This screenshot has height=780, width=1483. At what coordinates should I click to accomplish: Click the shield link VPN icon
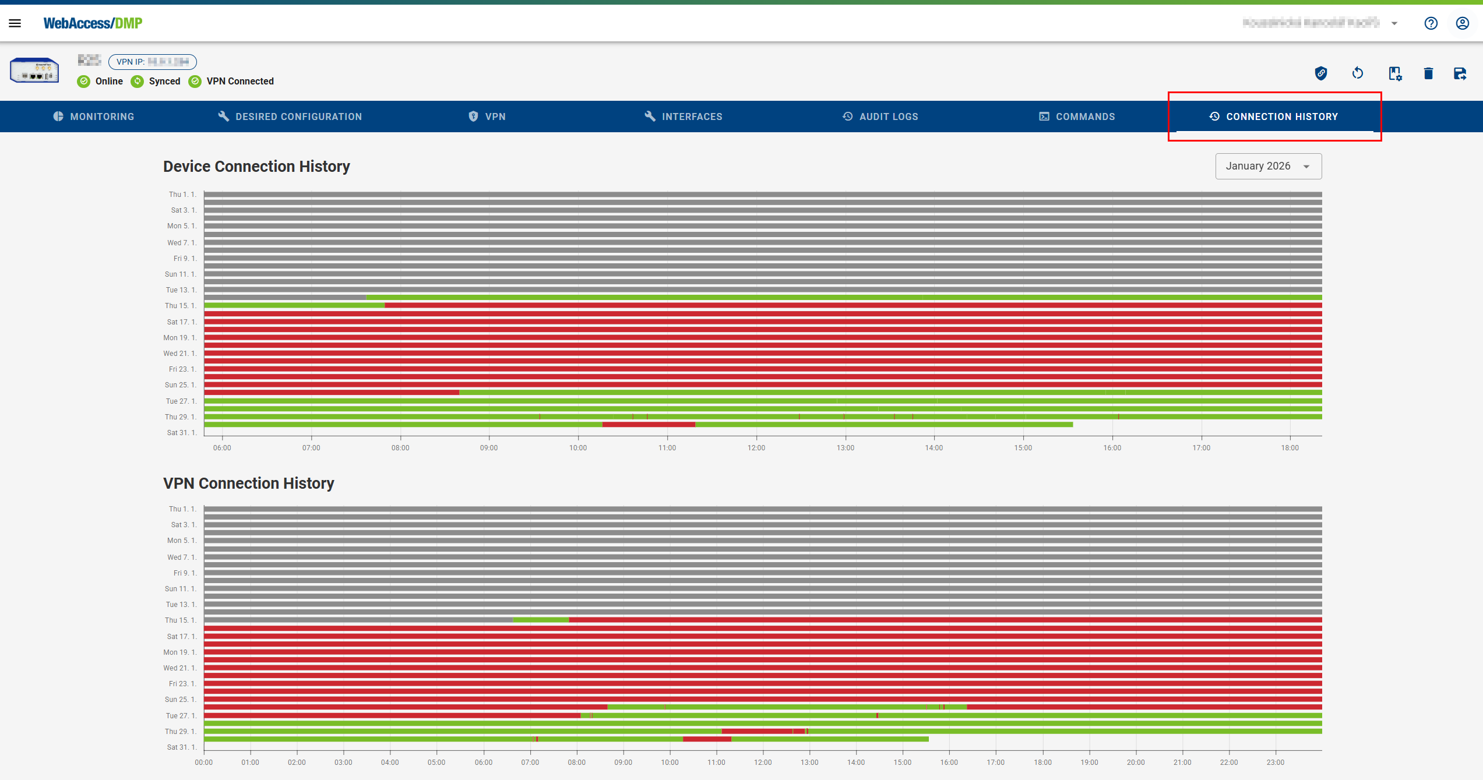[x=1321, y=73]
